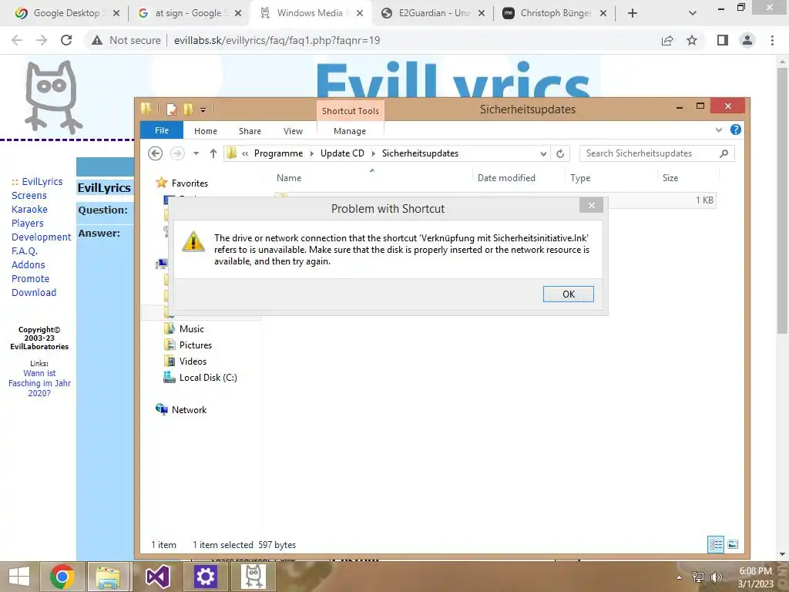The image size is (789, 592).
Task: Switch to the Home ribbon tab
Action: click(x=205, y=131)
